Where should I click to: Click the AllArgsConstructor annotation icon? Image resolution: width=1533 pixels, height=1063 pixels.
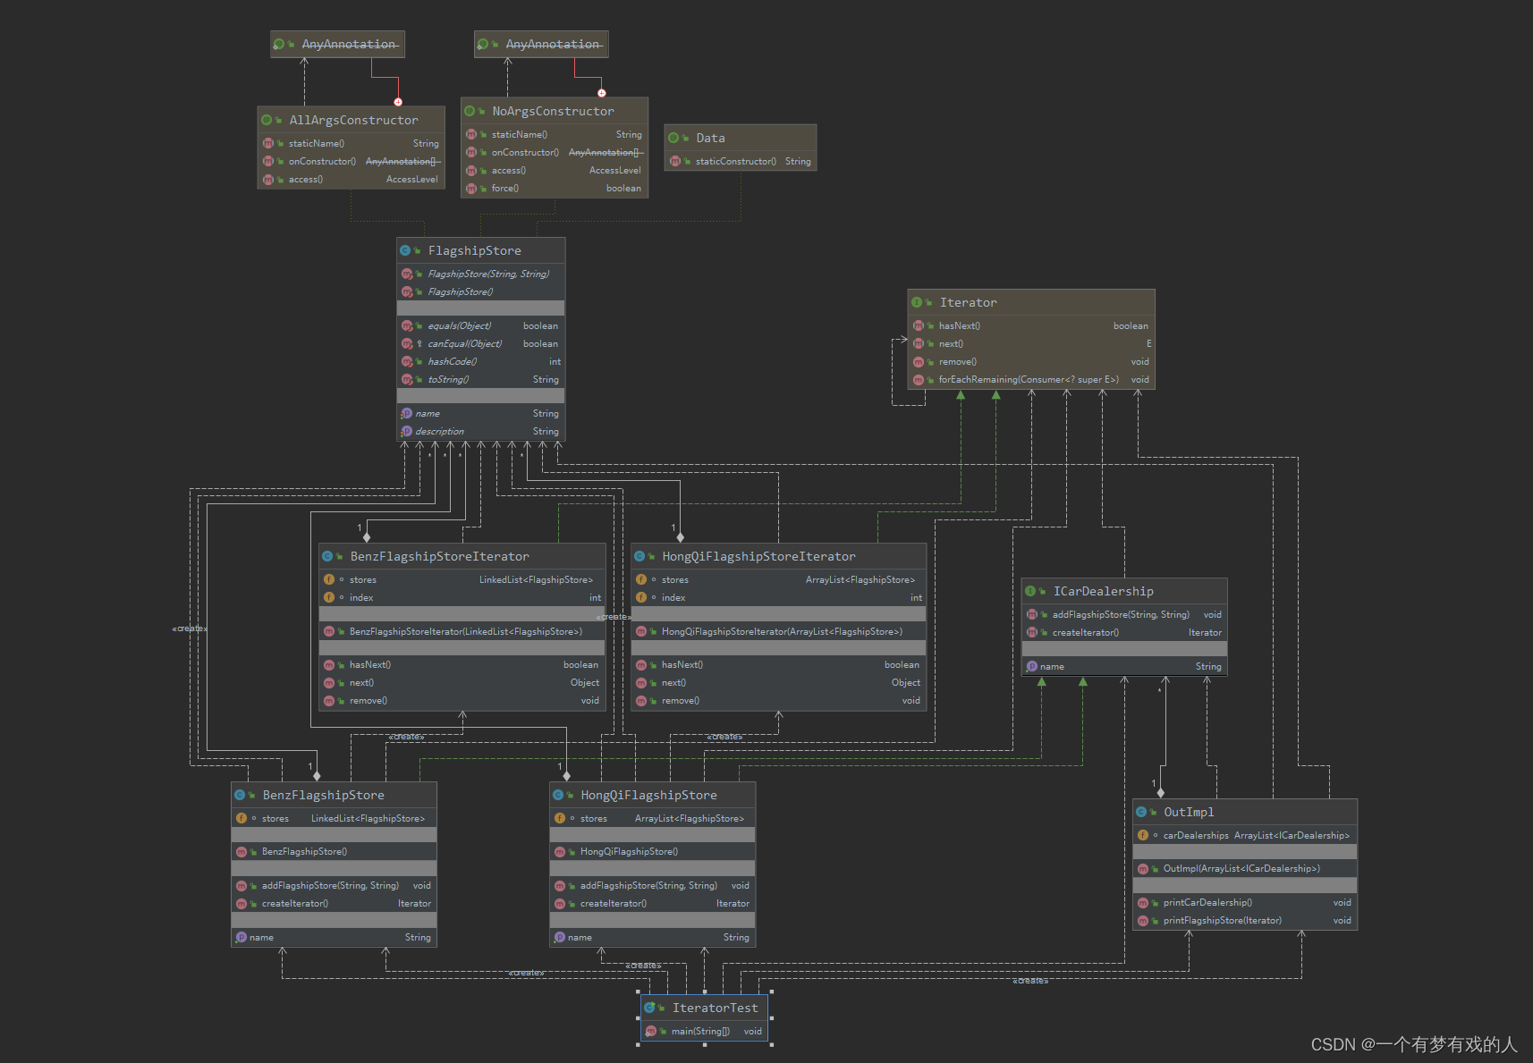(x=267, y=120)
